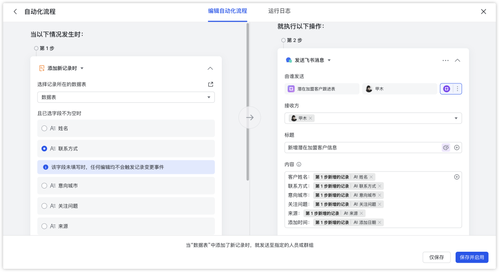Remove the 添加日期 field tag

click(380, 223)
